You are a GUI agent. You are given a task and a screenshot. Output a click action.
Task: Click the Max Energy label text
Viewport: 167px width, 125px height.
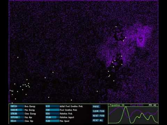pyautogui.click(x=30, y=110)
